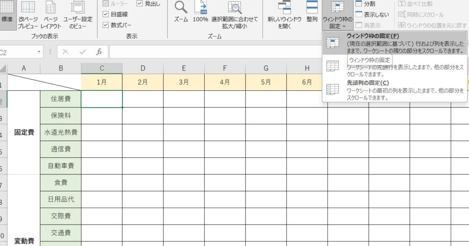Toggle the 目盛線 checkbox
Screen dimensions: 469x246
106,14
